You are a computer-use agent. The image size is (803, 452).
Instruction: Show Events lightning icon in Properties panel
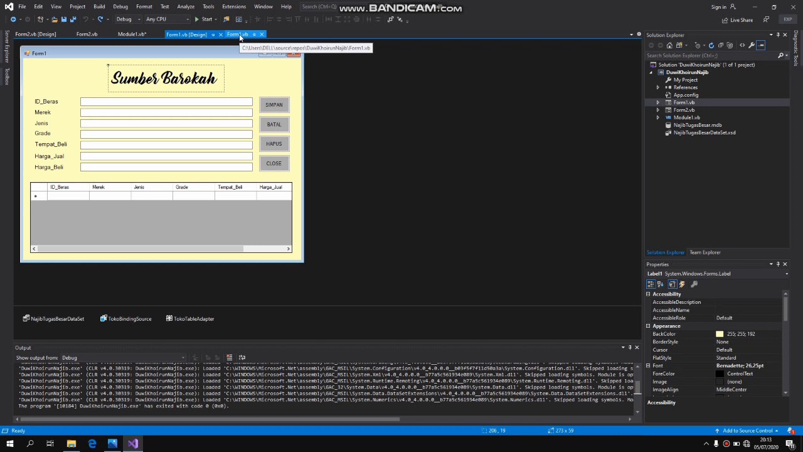coord(682,284)
